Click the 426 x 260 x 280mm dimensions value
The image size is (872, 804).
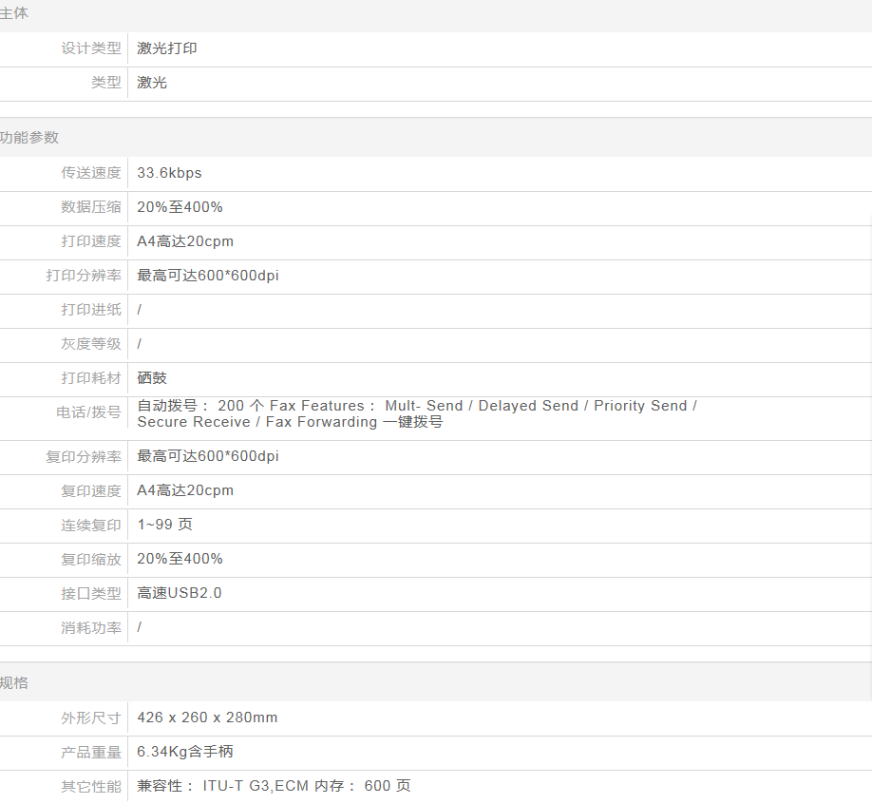[207, 718]
